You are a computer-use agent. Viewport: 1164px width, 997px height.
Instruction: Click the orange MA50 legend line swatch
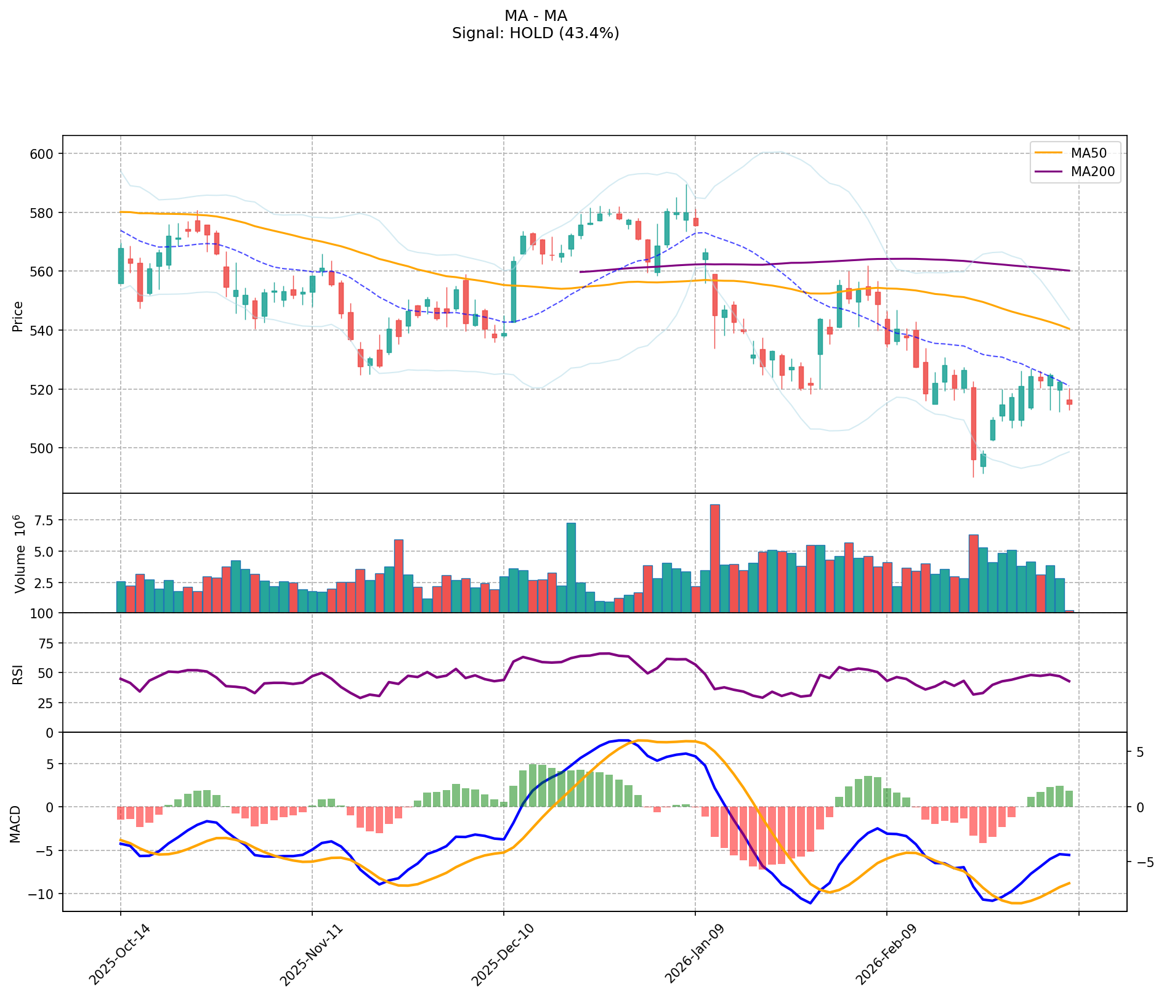pyautogui.click(x=1048, y=152)
